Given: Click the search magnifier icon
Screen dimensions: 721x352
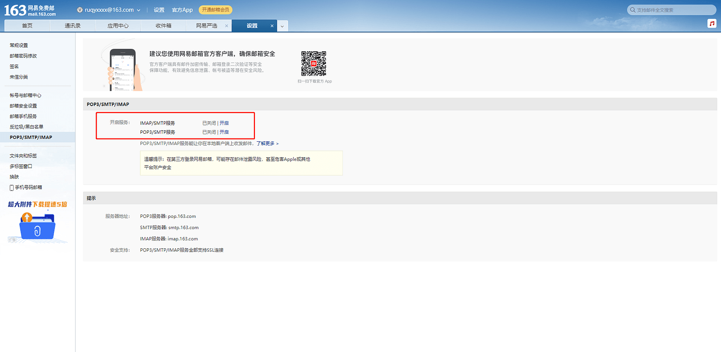Looking at the screenshot, I should coord(633,10).
